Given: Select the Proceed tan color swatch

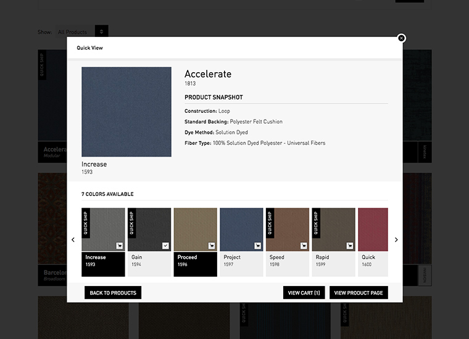Looking at the screenshot, I should coord(196,229).
